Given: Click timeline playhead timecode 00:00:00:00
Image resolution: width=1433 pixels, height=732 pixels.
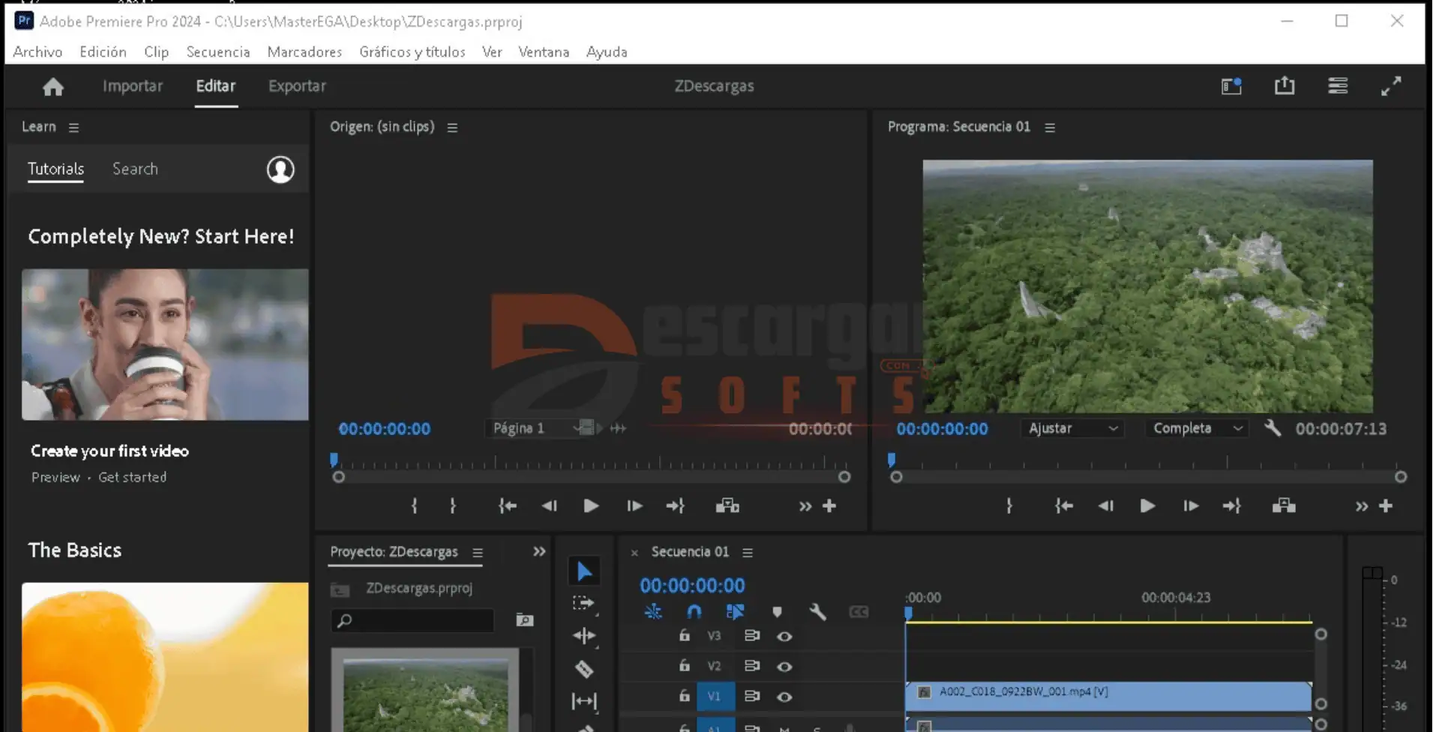Looking at the screenshot, I should click(x=692, y=586).
